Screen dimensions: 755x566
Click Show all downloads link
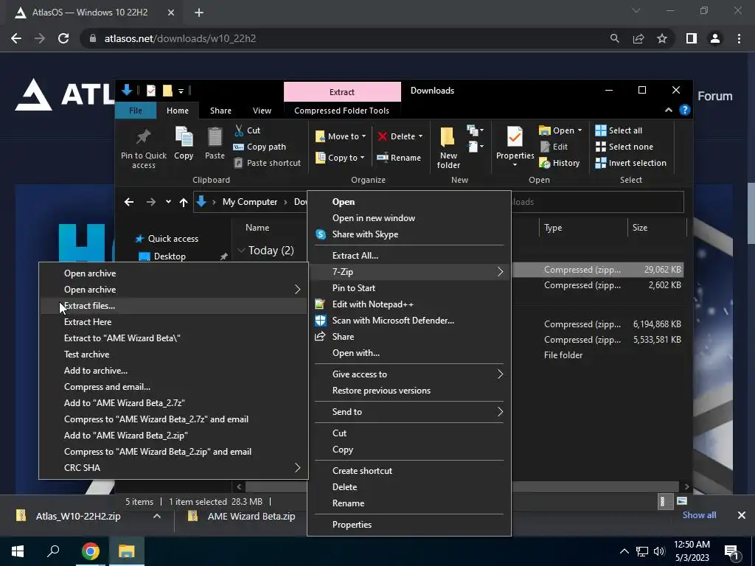[699, 515]
